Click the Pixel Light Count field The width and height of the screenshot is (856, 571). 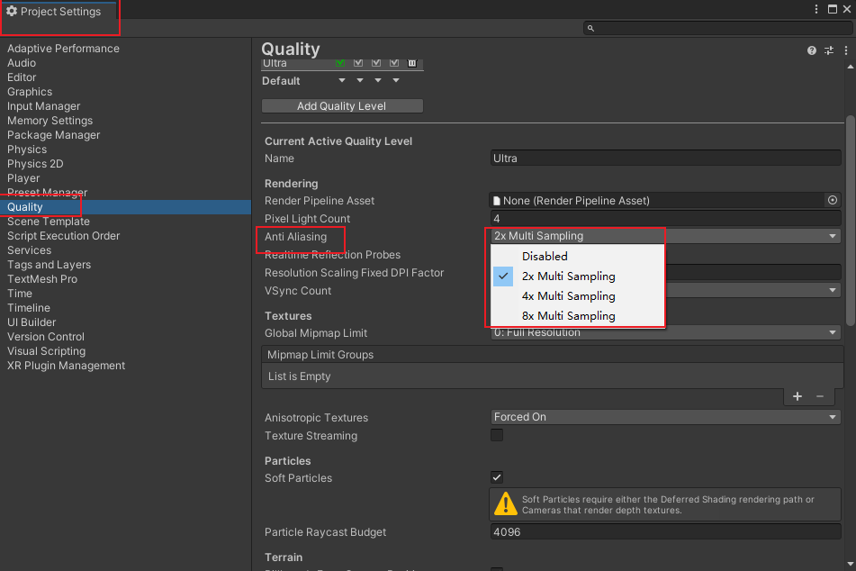point(665,218)
